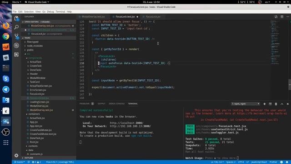
Task: Launch Firefox from the dock
Action: click(6, 26)
